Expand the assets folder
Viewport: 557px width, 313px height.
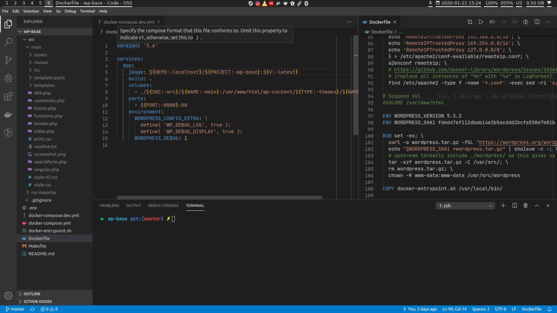click(x=54, y=55)
